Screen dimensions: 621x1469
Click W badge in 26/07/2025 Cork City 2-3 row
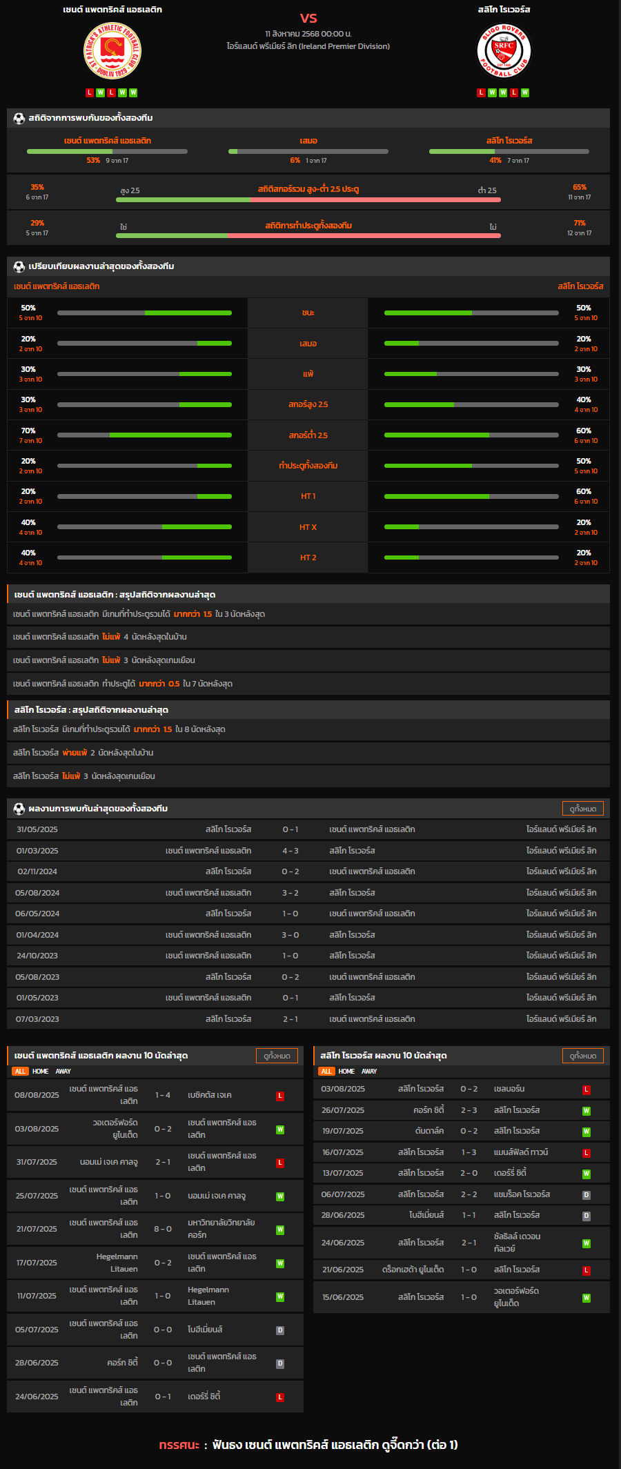586,1111
